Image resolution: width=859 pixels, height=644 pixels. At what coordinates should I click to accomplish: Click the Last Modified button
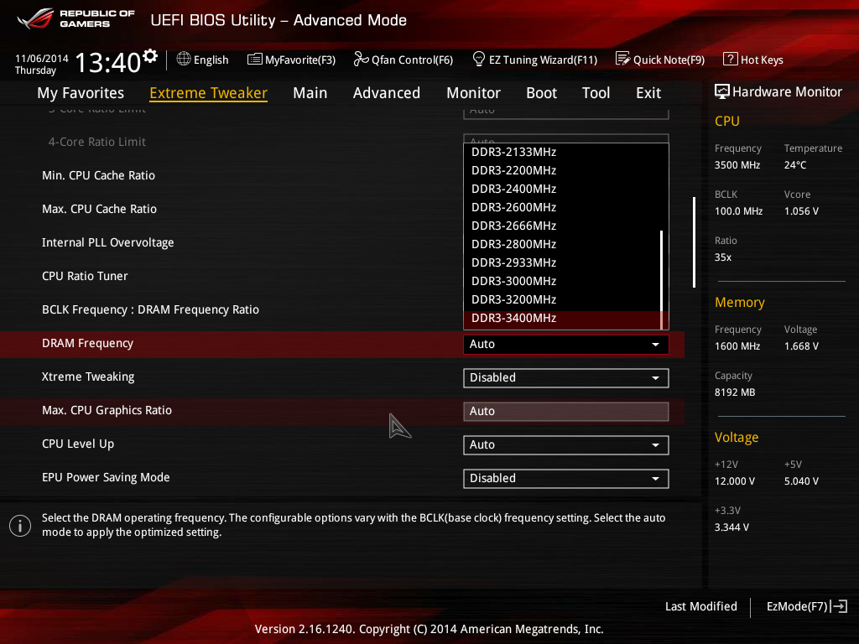700,606
